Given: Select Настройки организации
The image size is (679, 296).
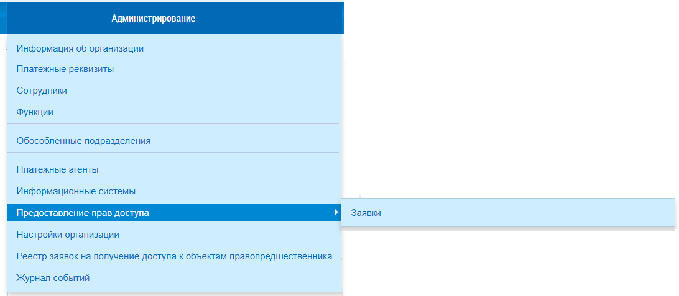Looking at the screenshot, I should [68, 235].
